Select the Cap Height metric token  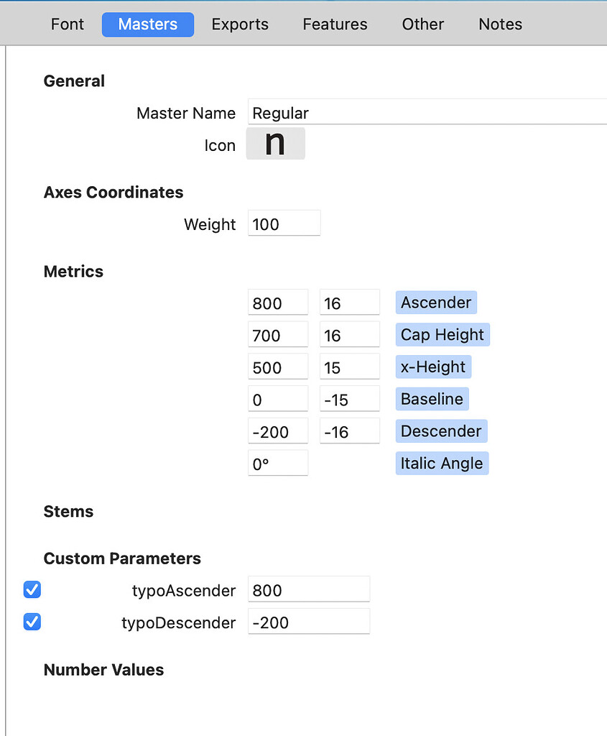pos(442,334)
